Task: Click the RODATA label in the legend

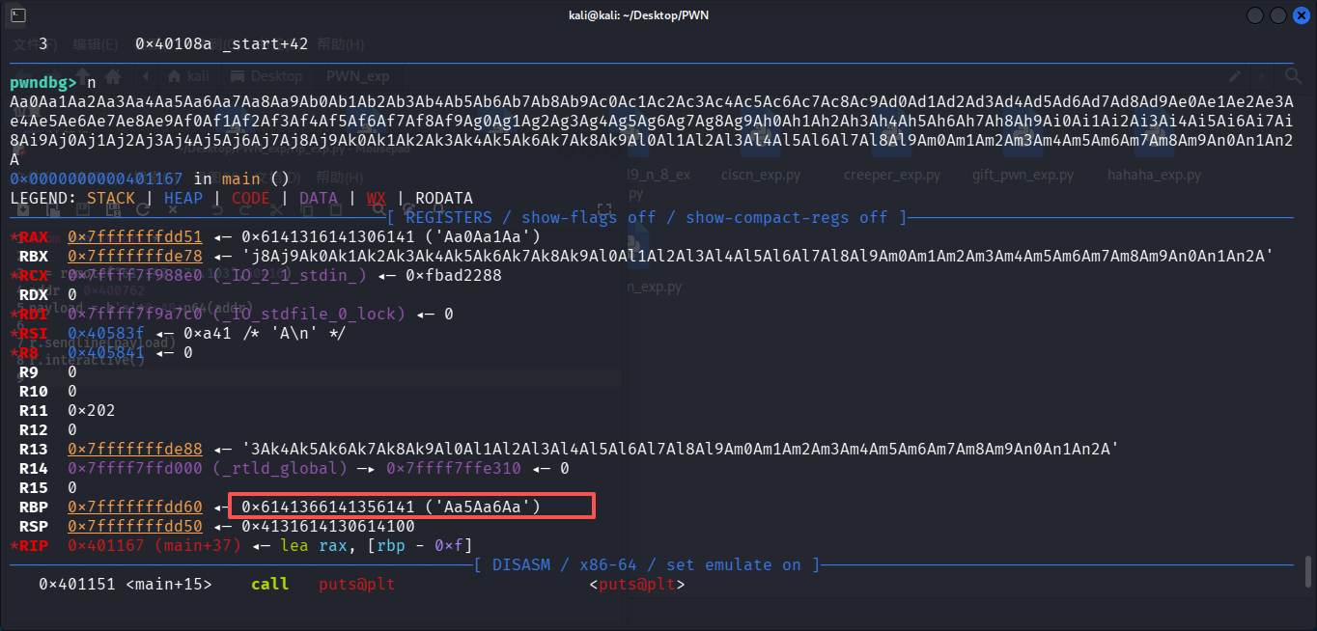Action: (x=444, y=198)
